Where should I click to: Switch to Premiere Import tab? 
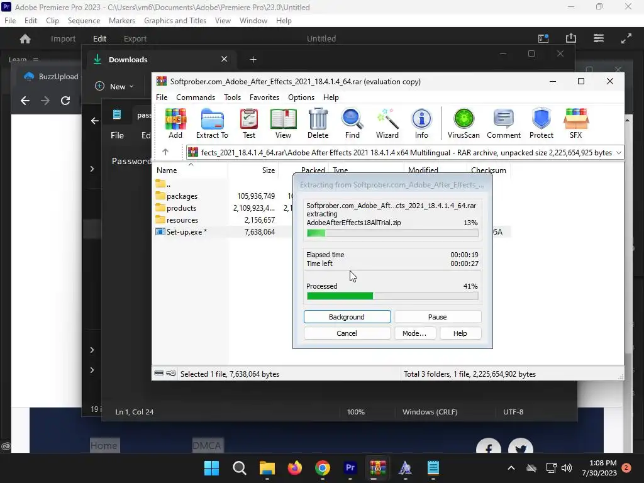pyautogui.click(x=63, y=38)
